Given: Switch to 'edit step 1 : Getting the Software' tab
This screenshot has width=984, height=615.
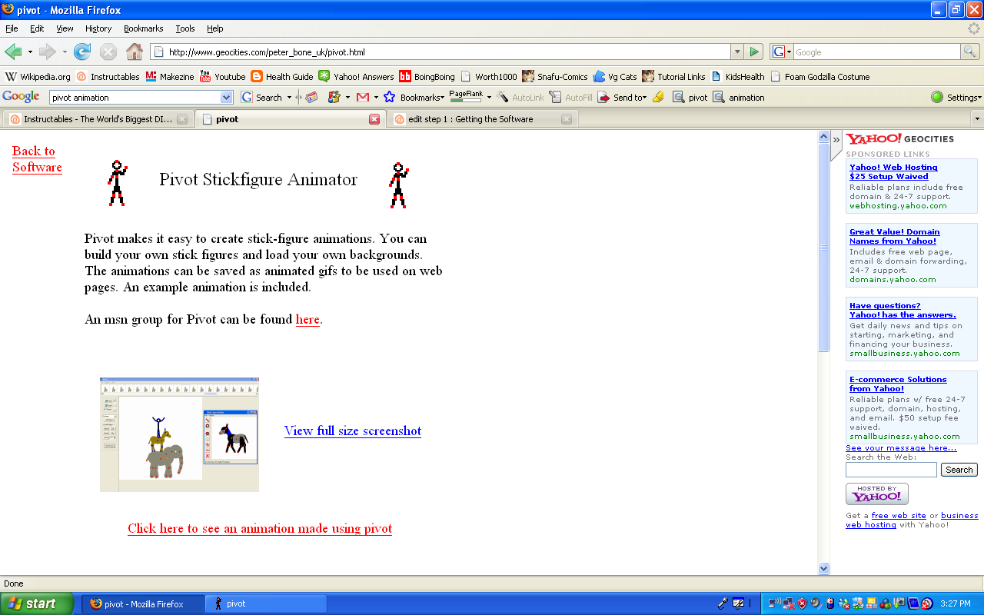Looking at the screenshot, I should (x=483, y=119).
